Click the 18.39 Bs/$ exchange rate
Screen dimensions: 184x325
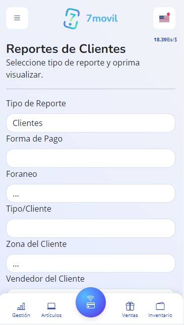click(x=165, y=40)
